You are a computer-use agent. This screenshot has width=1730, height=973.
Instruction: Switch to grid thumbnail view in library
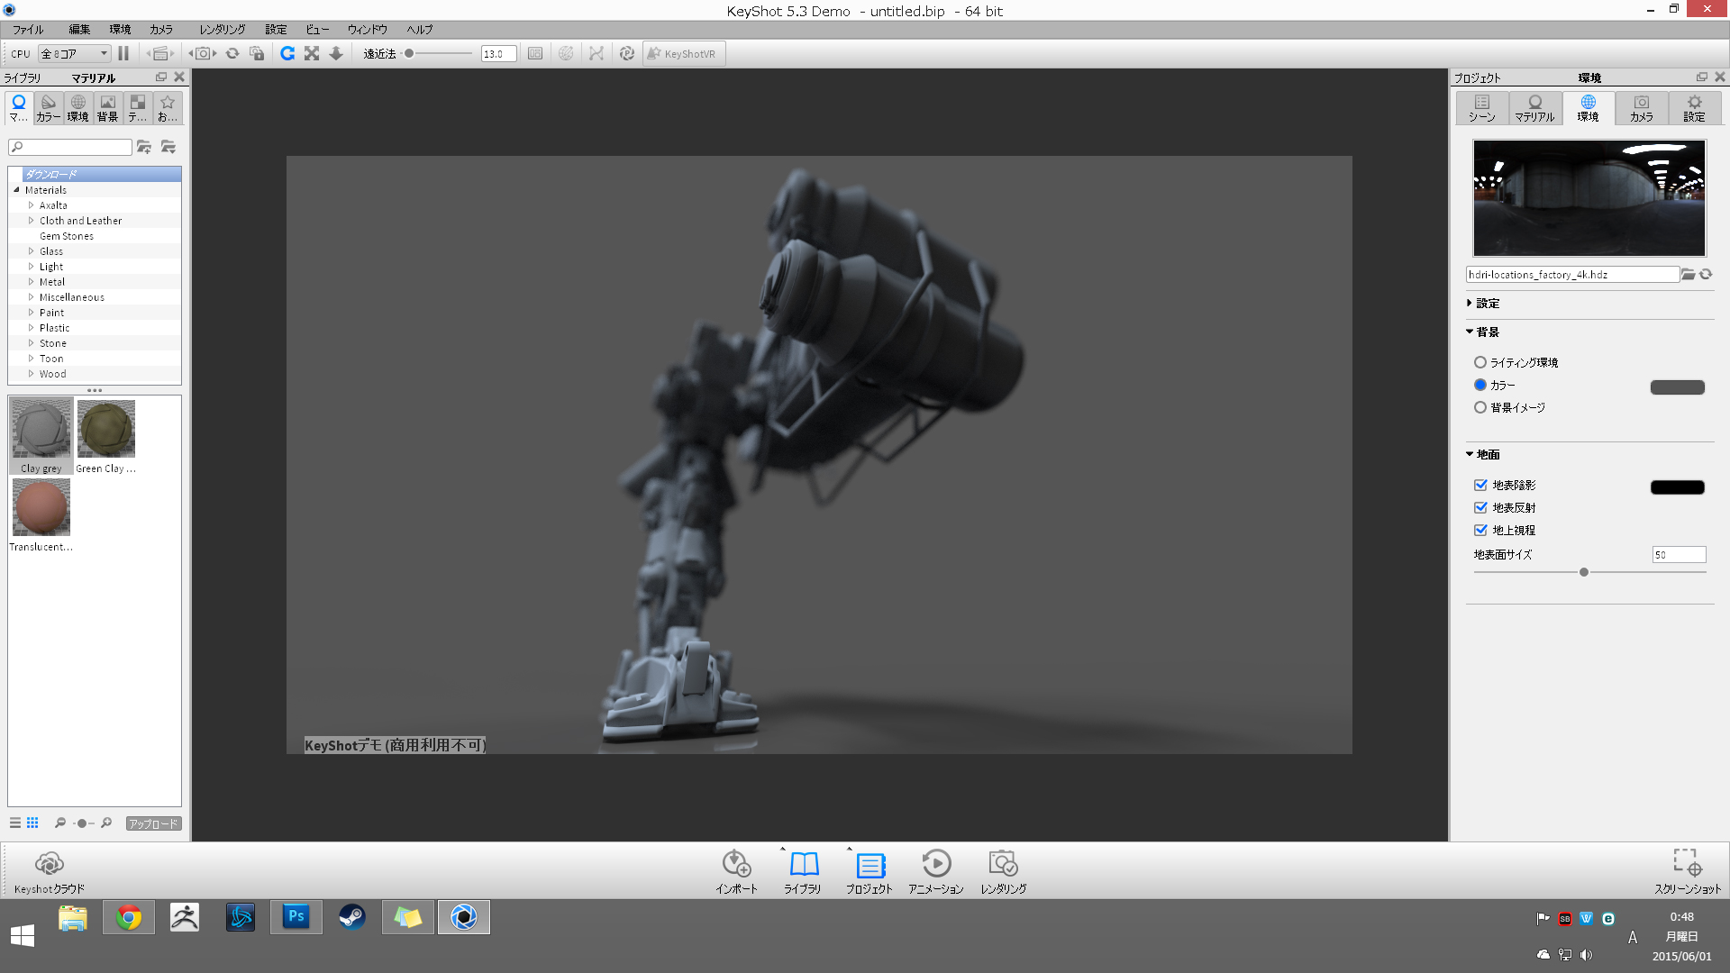click(x=32, y=823)
